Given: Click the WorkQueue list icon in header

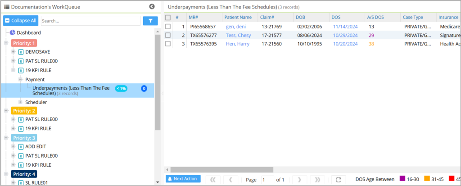Looking at the screenshot, I should coord(6,7).
